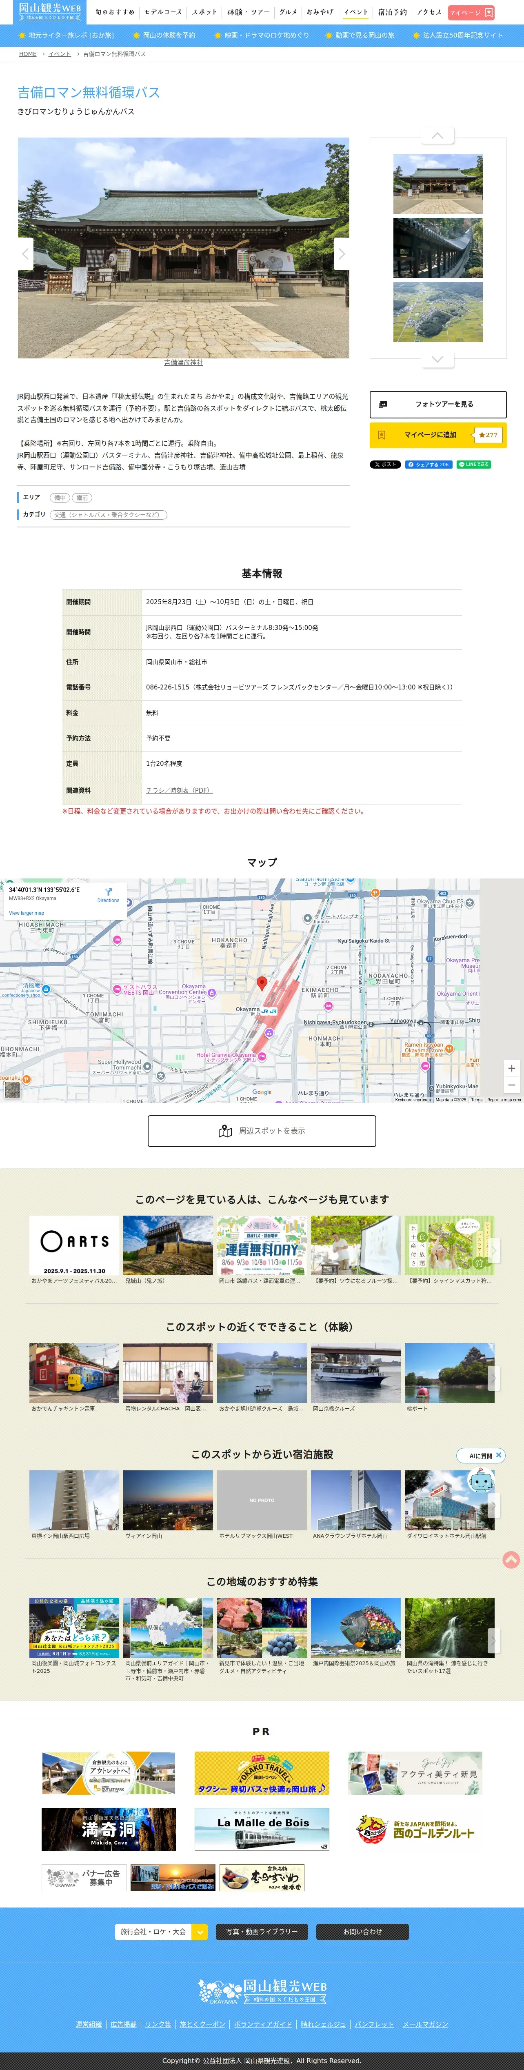524x2070 pixels.
Task: Move the thumbnail list up with the arrow
Action: (437, 136)
